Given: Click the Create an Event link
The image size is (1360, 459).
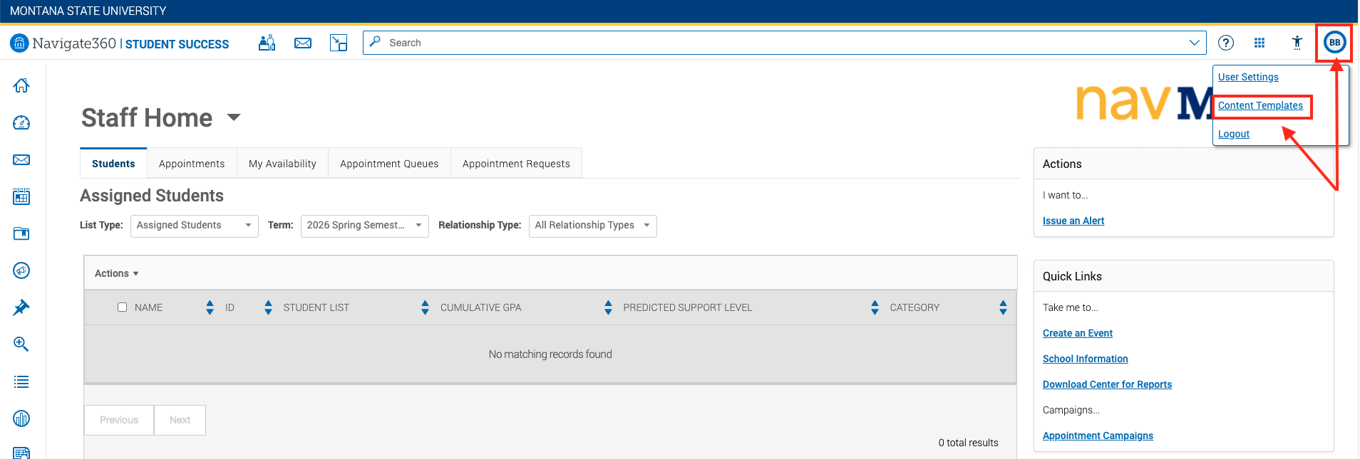Looking at the screenshot, I should coord(1078,333).
